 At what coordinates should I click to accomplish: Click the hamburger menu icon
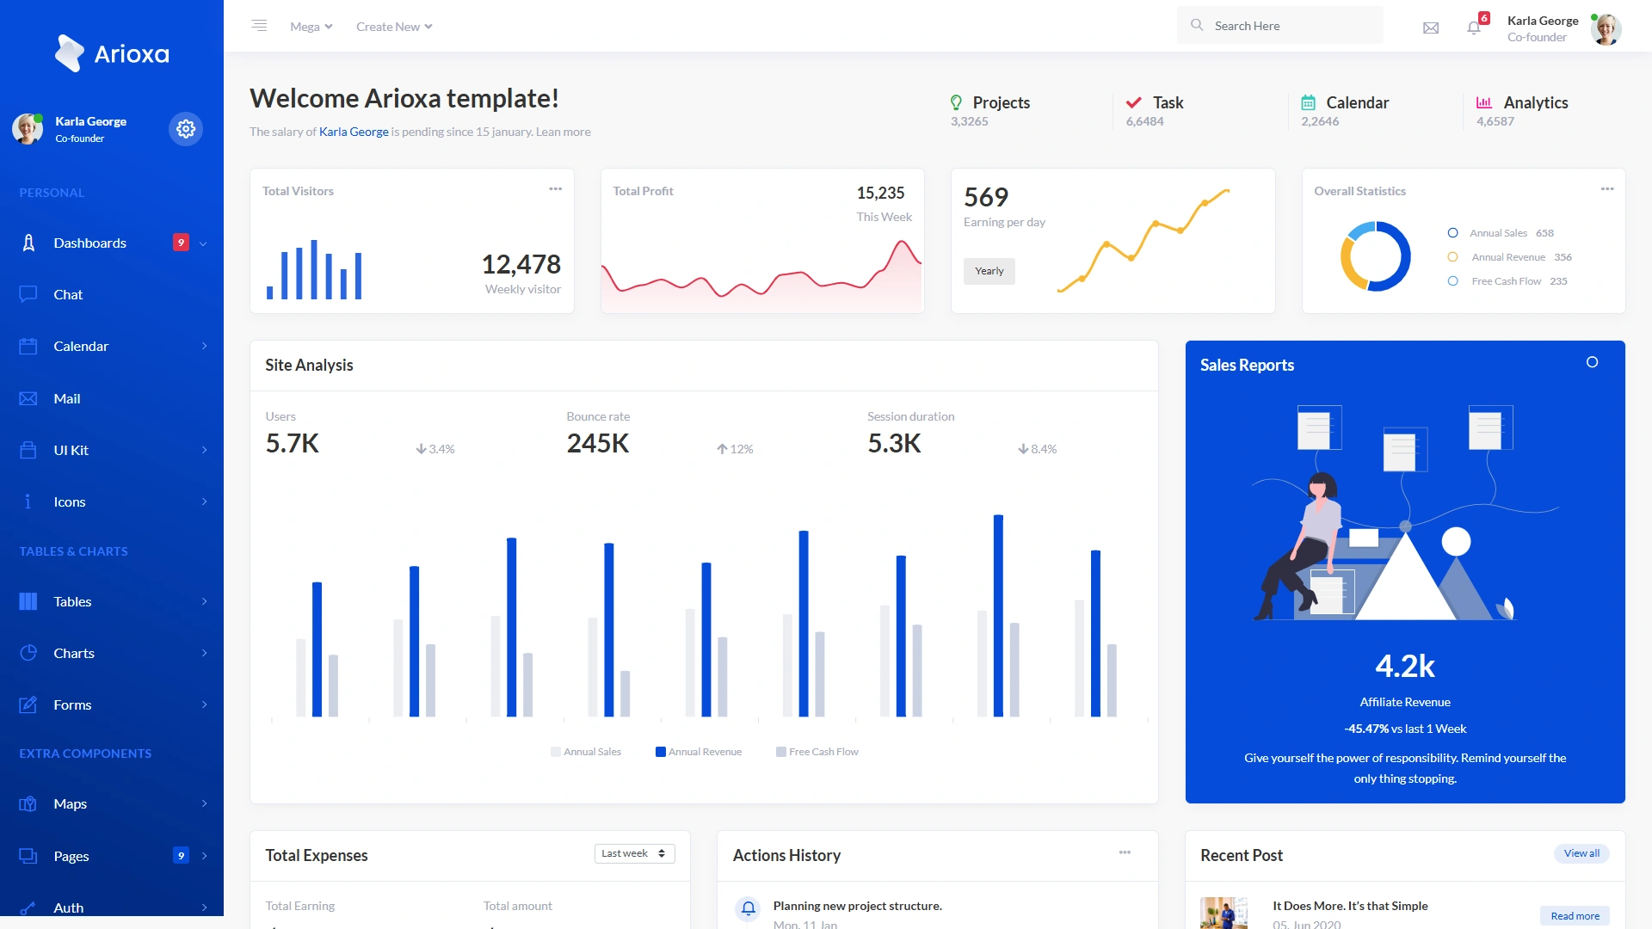tap(259, 26)
